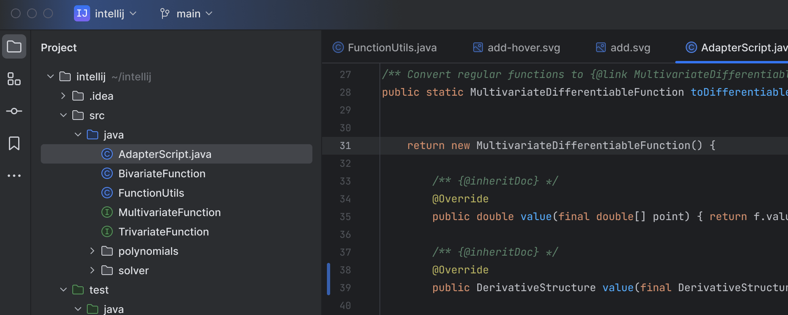Screen dimensions: 788x315
Task: Open the Commit tool window icon
Action: [14, 111]
